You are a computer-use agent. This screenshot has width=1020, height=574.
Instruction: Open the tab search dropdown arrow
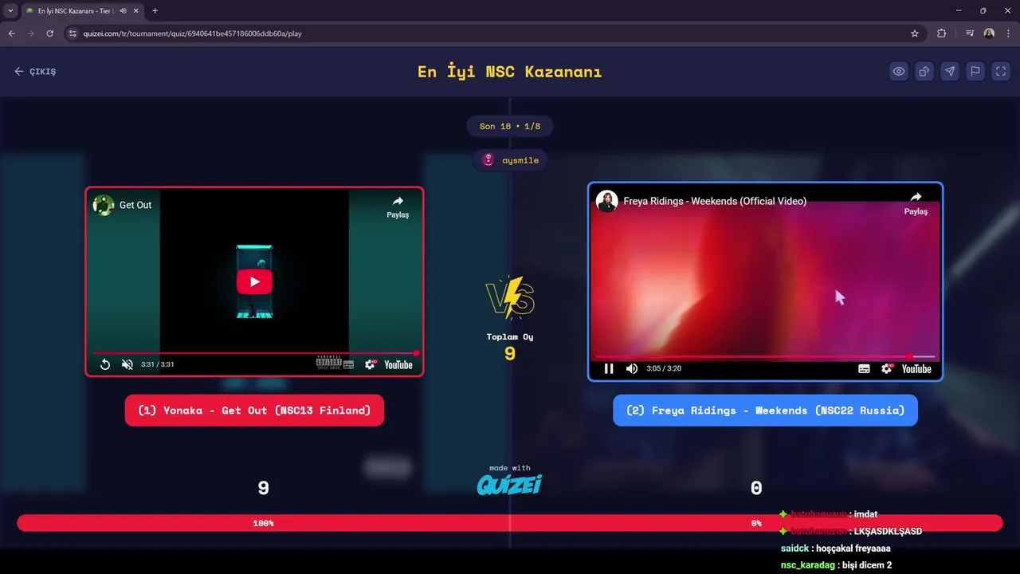click(10, 10)
